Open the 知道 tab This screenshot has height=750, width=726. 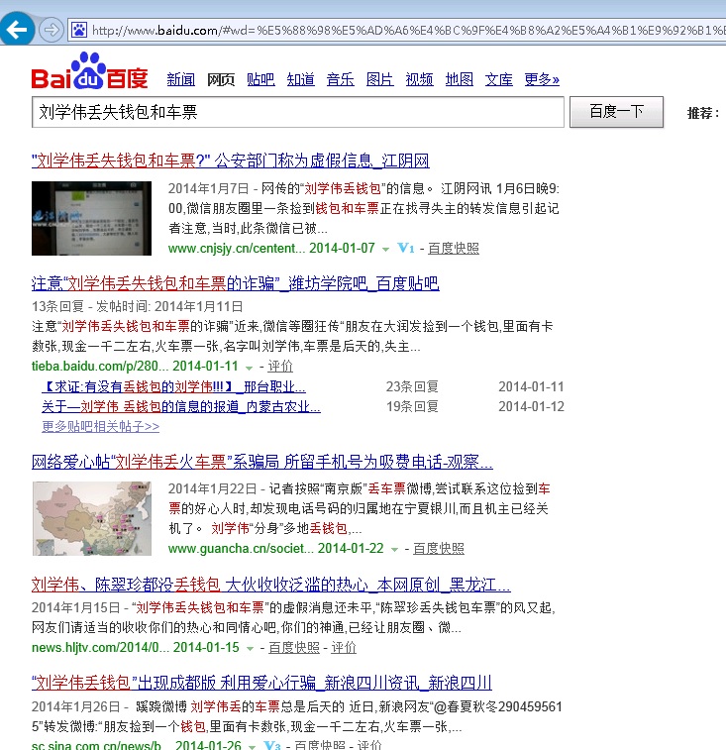300,79
